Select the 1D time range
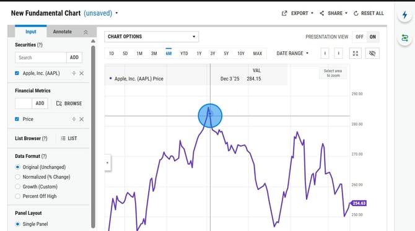 tap(111, 53)
